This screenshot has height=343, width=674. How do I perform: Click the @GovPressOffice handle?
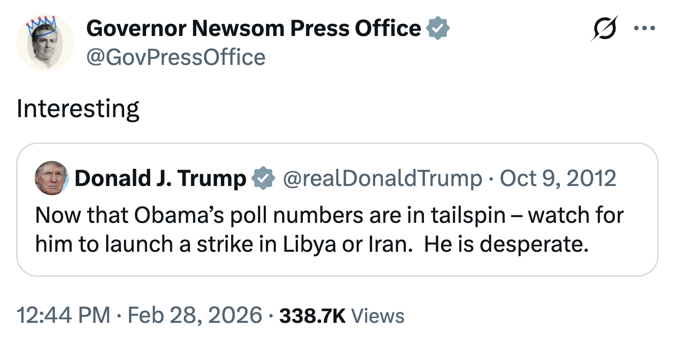tap(176, 57)
